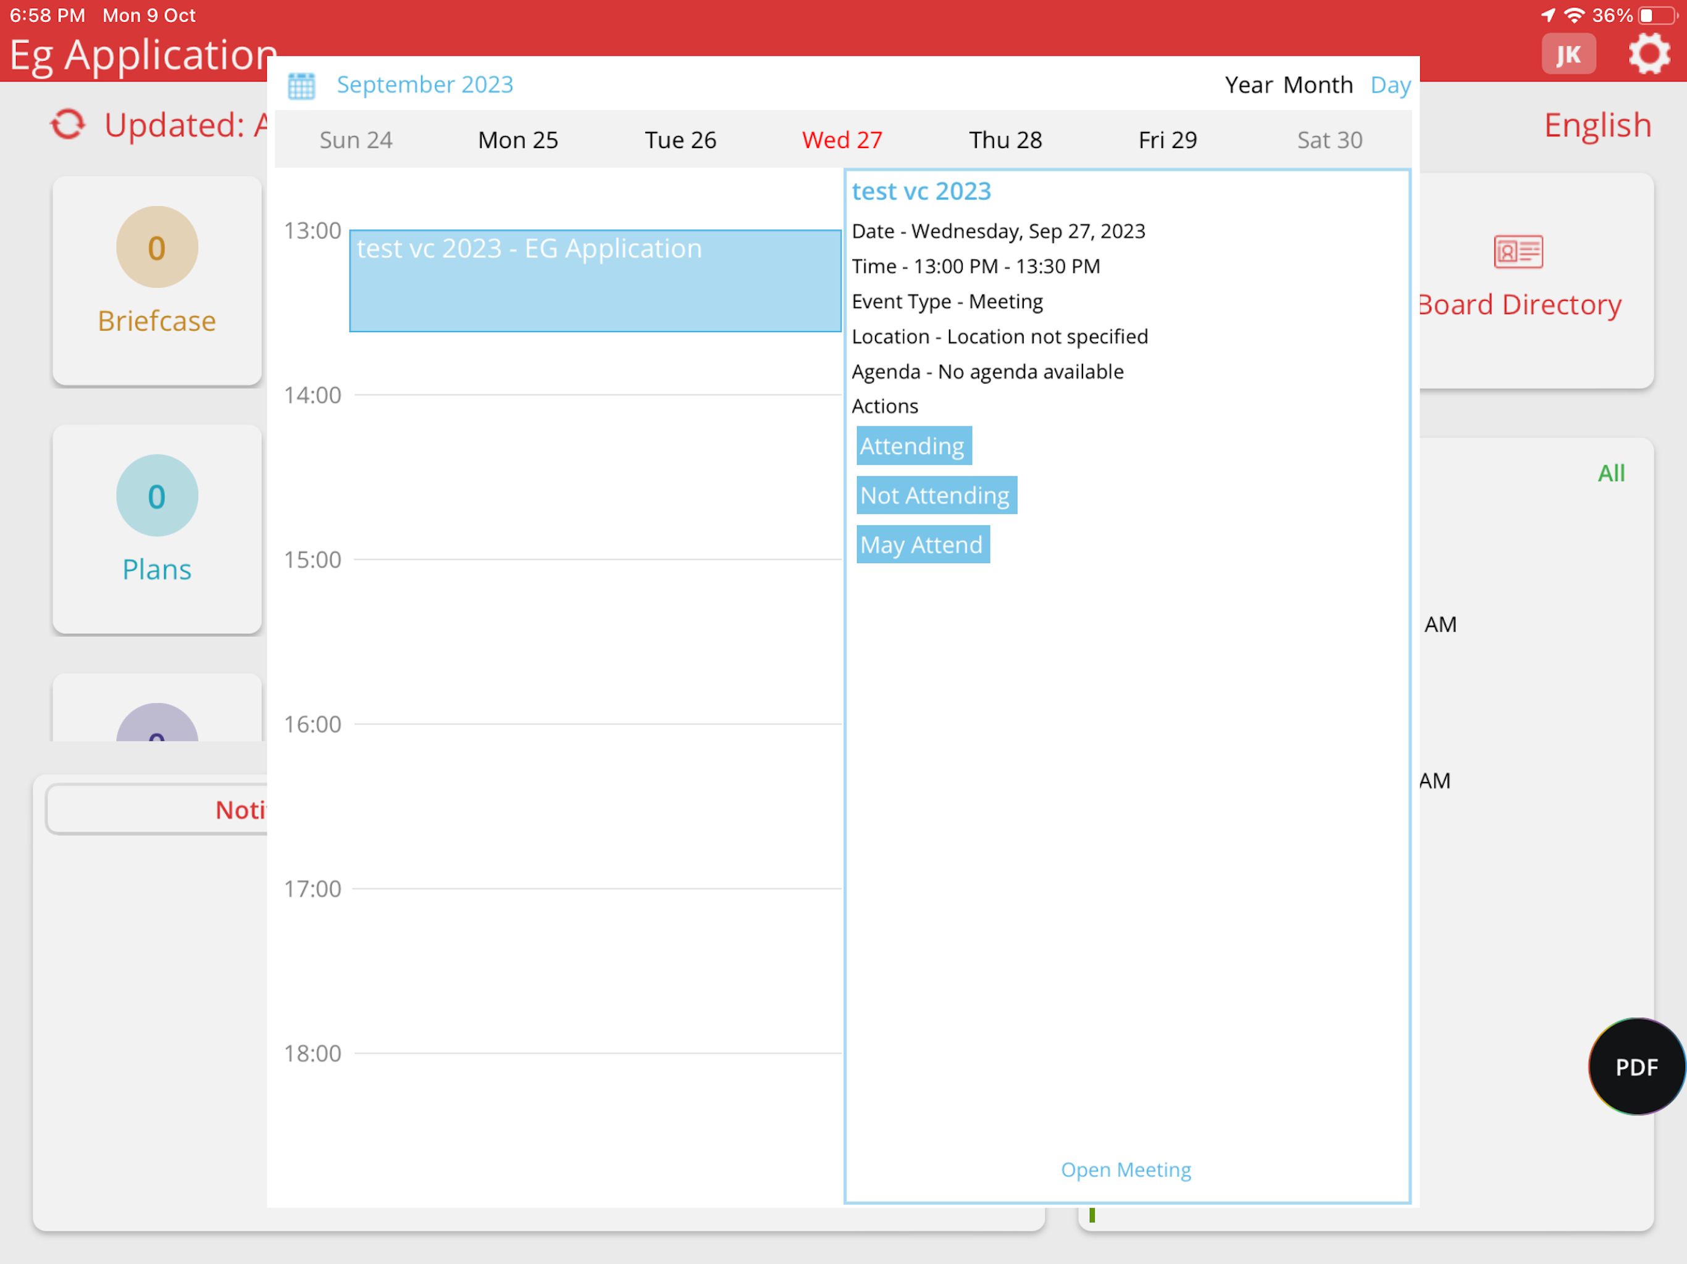The height and width of the screenshot is (1264, 1687).
Task: Open the Plans card label
Action: click(157, 570)
